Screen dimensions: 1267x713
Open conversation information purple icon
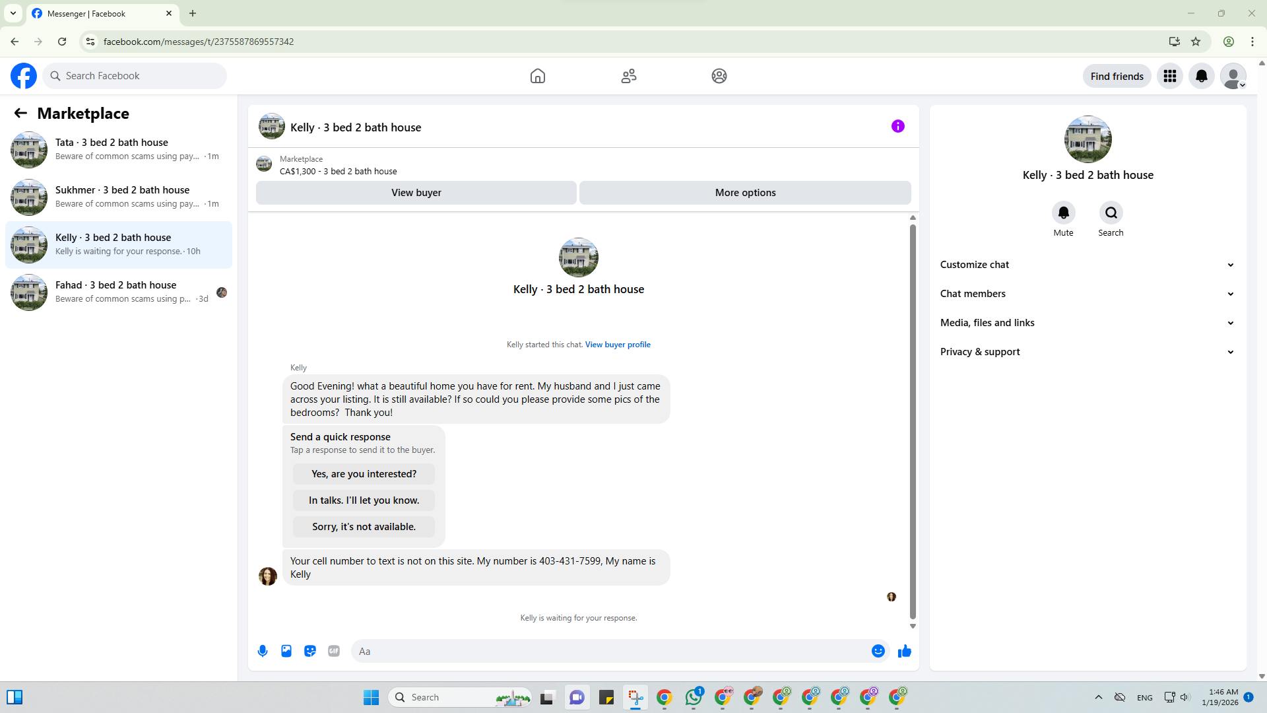898,126
